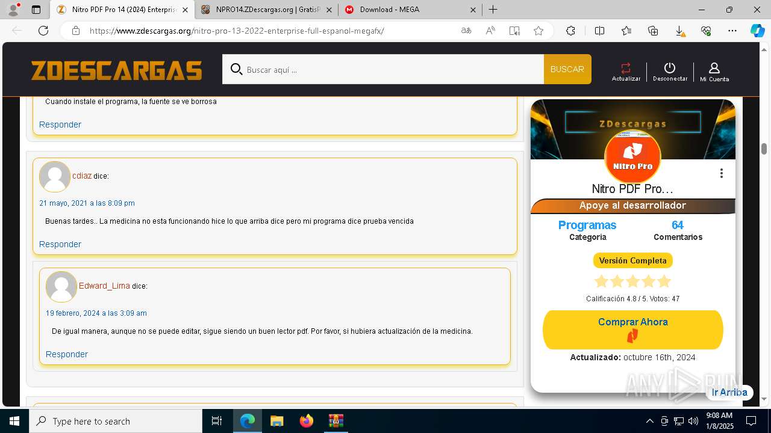Click the Read aloud icon
Screen dimensions: 771x433
(490, 31)
